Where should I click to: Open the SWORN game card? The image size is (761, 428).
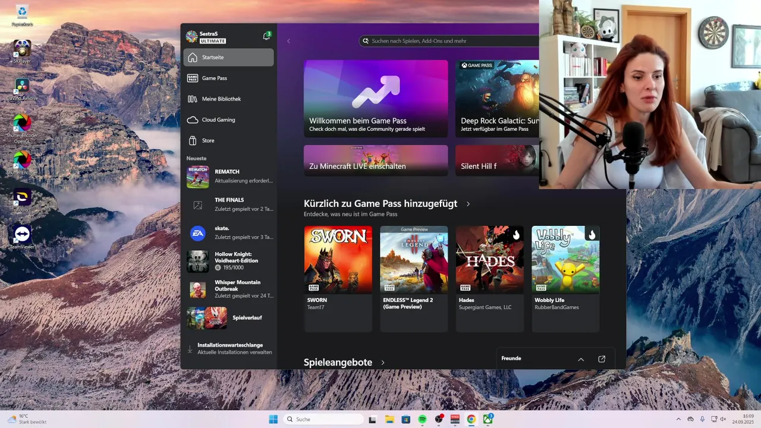tap(338, 278)
